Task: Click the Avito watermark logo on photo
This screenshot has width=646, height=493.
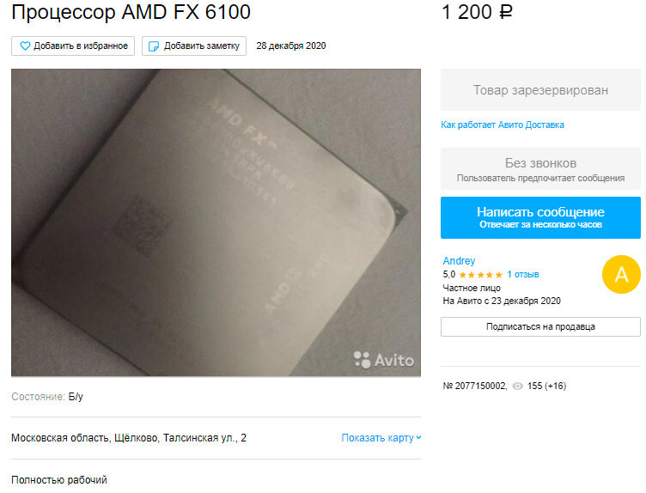Action: pos(383,360)
